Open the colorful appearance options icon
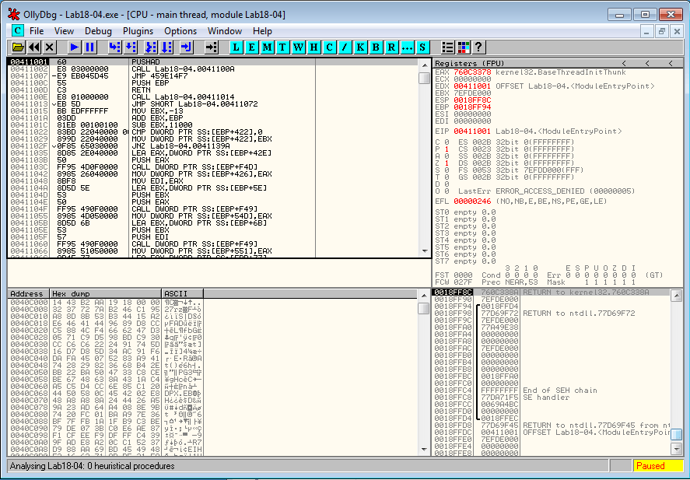The height and width of the screenshot is (480, 690). 464,47
